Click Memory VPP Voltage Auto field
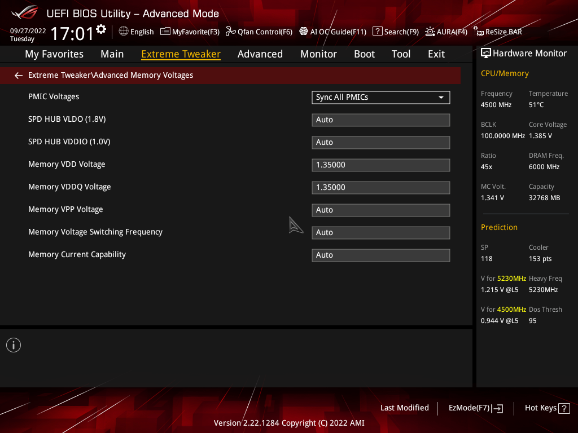 (381, 210)
